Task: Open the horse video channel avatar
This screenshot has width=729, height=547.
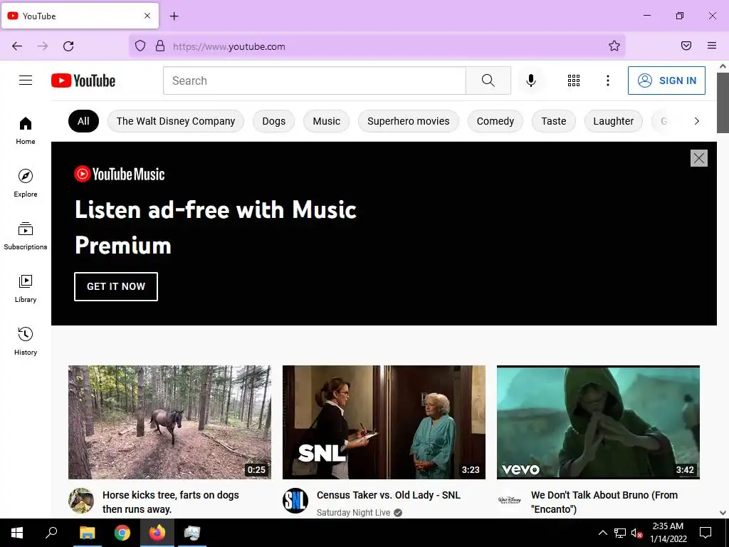Action: (81, 501)
